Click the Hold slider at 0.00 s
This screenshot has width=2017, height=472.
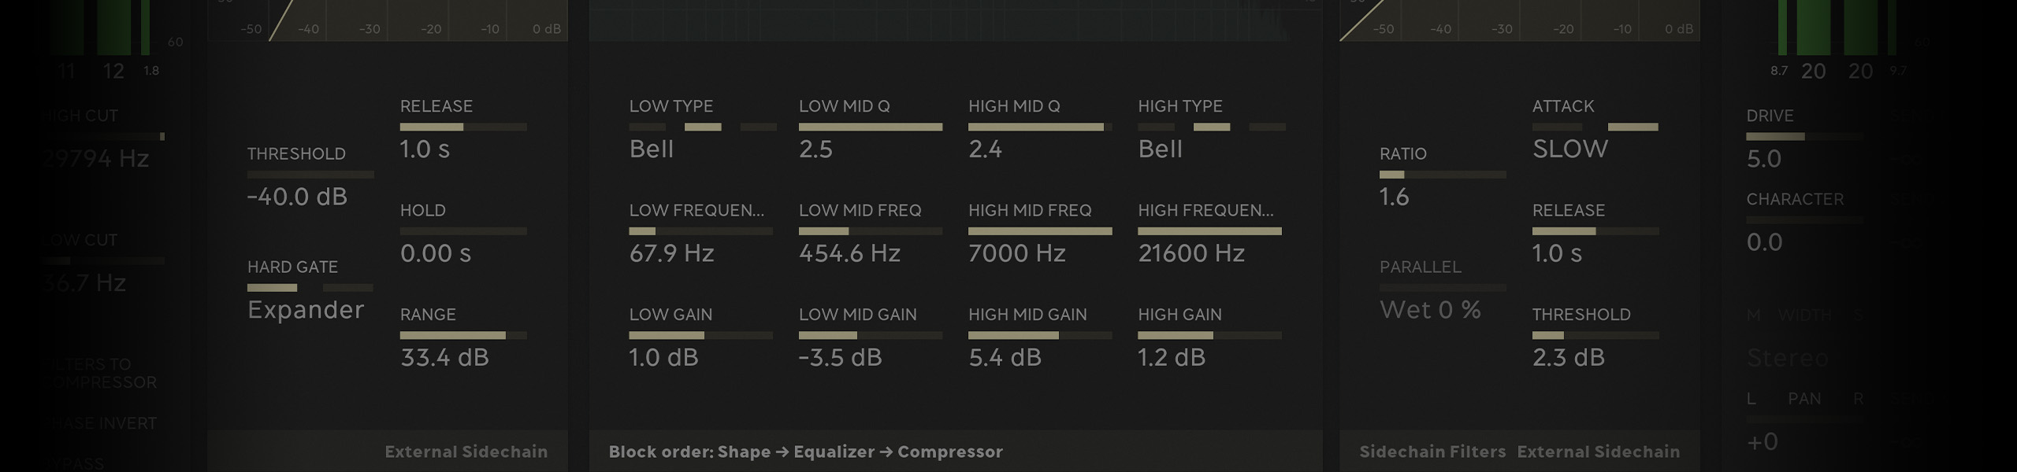[x=463, y=231]
